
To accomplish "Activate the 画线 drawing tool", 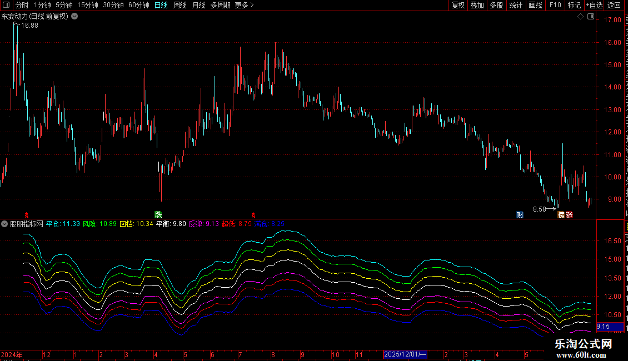I will [x=536, y=5].
